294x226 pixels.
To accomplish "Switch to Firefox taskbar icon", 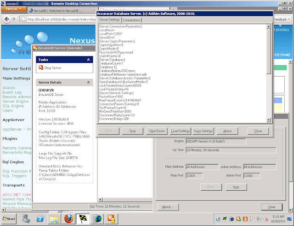I will pos(68,219).
